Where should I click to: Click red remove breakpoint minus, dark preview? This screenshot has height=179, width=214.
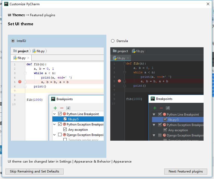click(161, 108)
